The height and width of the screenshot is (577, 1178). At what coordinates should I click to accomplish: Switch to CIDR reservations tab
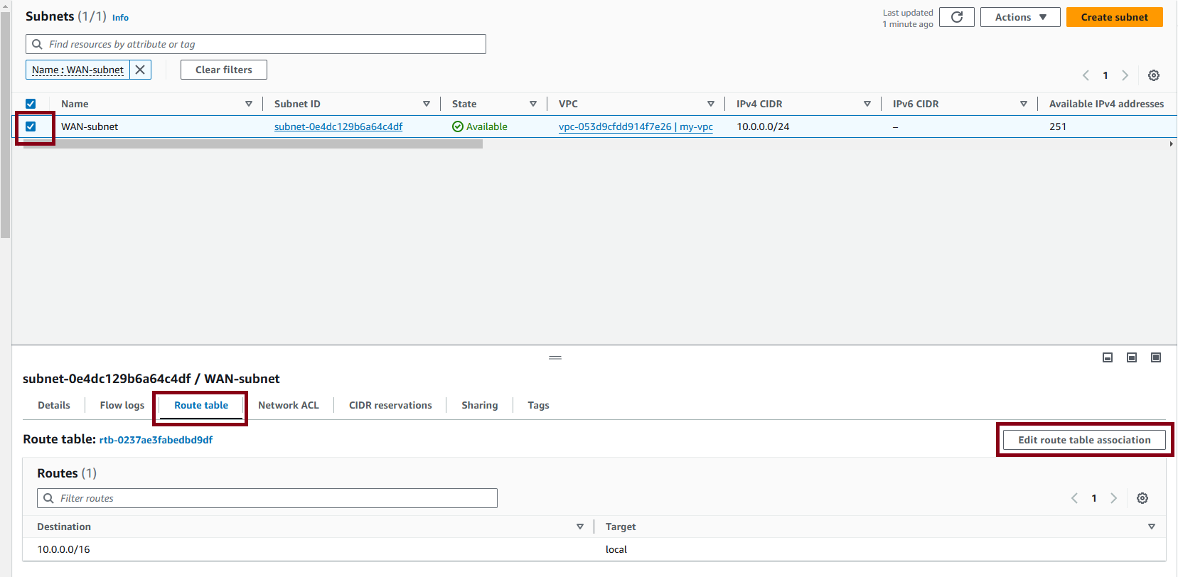click(390, 405)
